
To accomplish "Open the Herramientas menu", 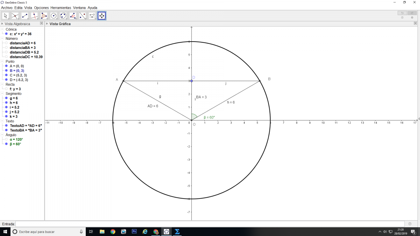I will coord(61,8).
